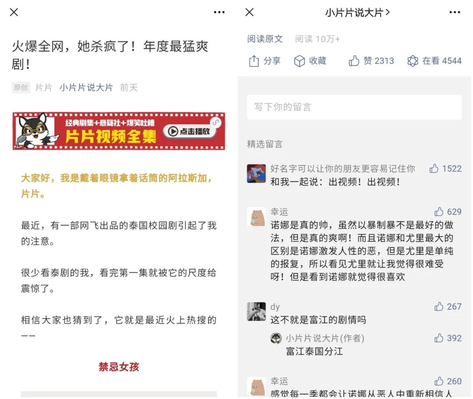Screen dimensions: 473x399
Task: Tap the link badge icon on the video banner
Action: pos(215,122)
